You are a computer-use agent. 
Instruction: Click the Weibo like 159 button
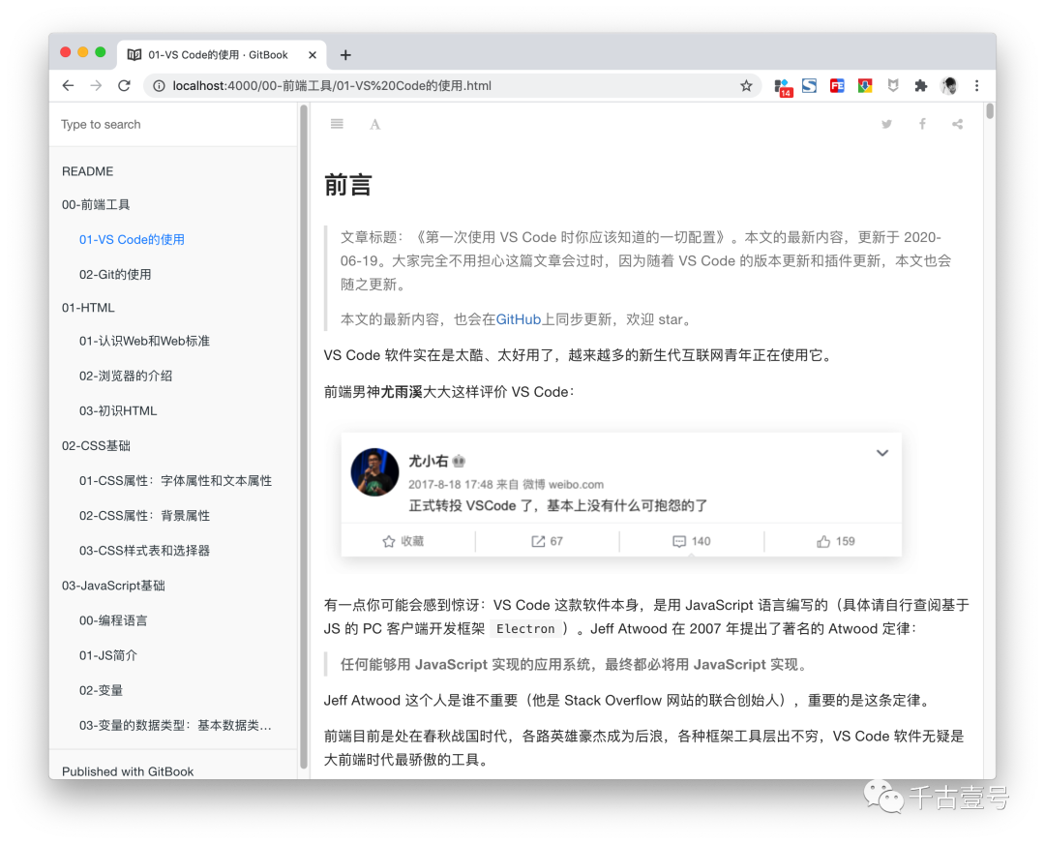click(x=836, y=541)
